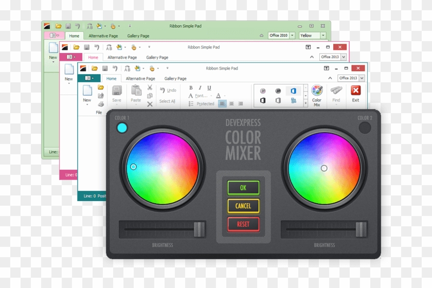This screenshot has width=432, height=288.
Task: Click the dark Color 2 swatch
Action: [x=365, y=128]
